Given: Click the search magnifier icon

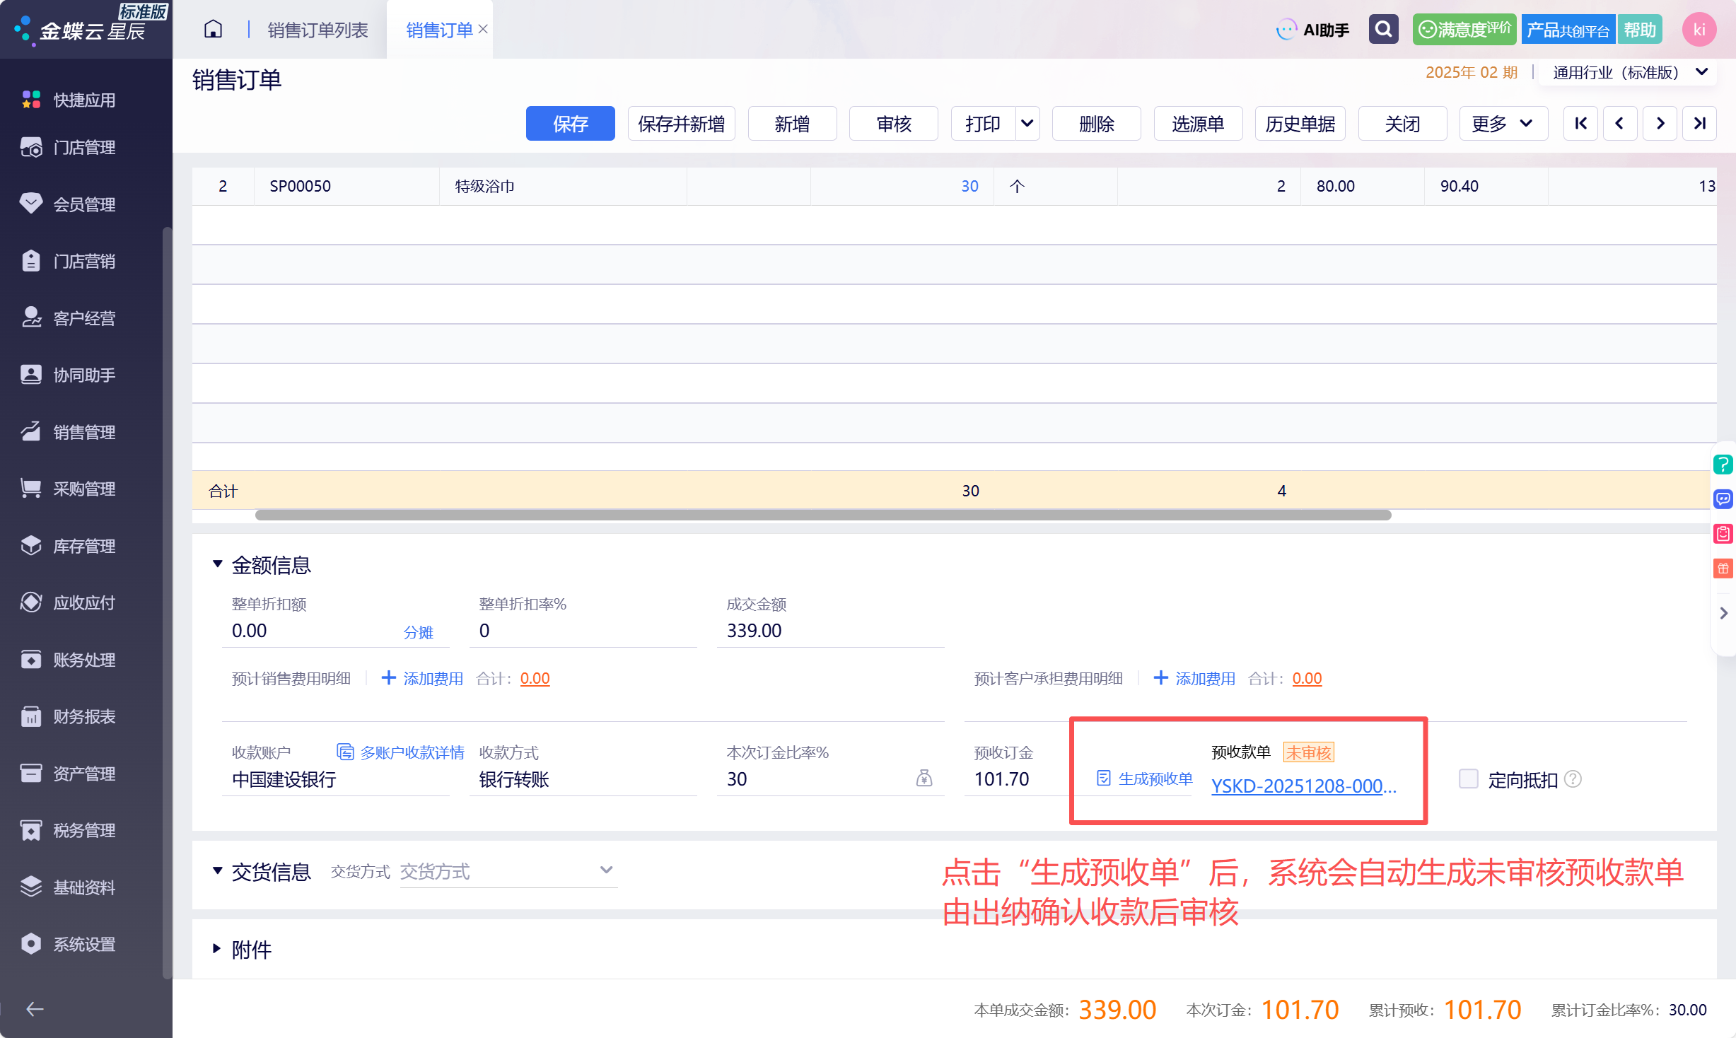Looking at the screenshot, I should coord(1383,30).
